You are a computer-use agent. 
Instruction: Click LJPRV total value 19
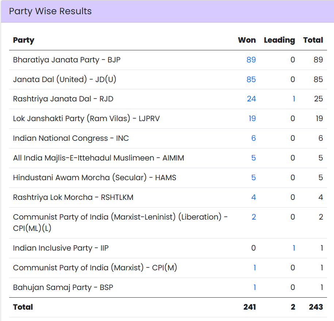[x=319, y=118]
